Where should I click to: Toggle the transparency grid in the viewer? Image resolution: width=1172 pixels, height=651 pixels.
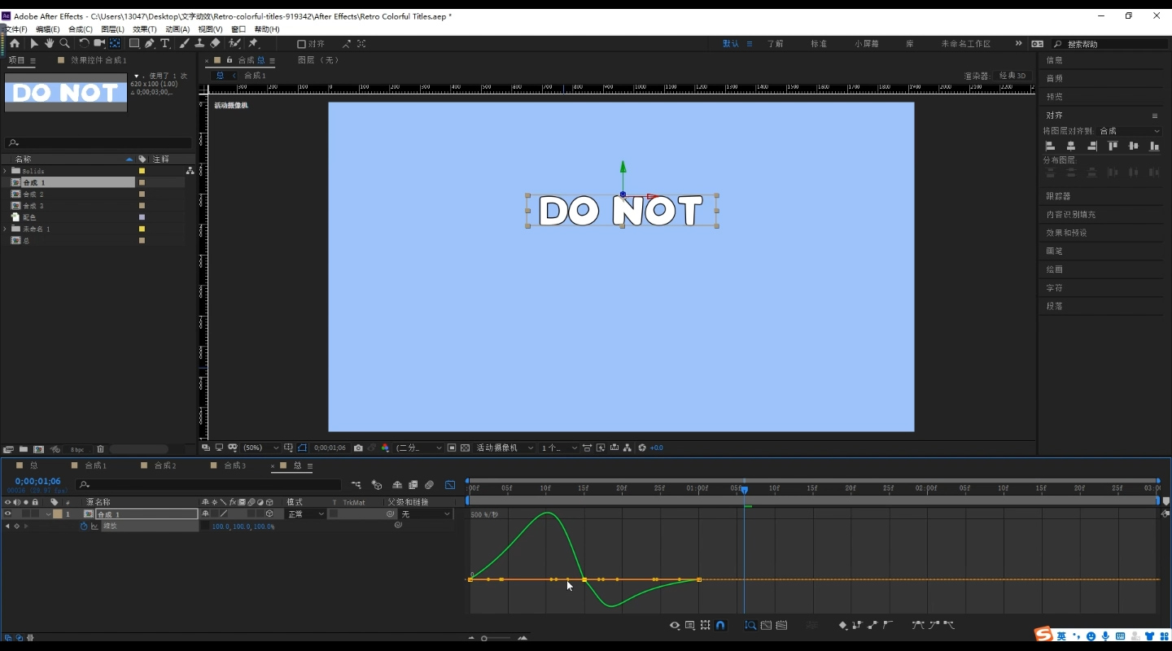click(465, 448)
